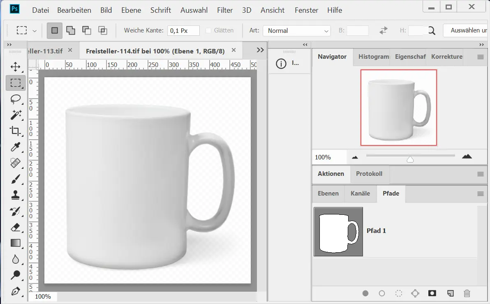This screenshot has width=490, height=304.
Task: Choose the Magic Wand tool
Action: [x=15, y=115]
